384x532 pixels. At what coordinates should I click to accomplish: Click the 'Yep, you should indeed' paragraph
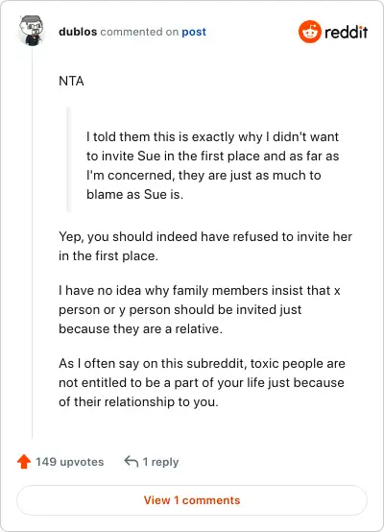coord(205,246)
